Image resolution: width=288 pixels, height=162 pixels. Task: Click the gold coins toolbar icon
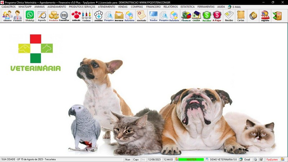[253, 15]
